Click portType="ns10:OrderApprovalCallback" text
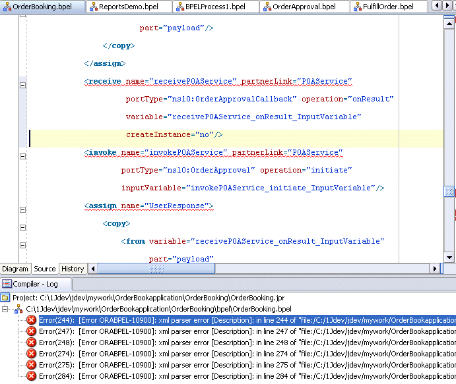This screenshot has height=384, width=456. coord(211,99)
